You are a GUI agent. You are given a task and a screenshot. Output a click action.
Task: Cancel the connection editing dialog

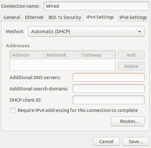point(106,142)
